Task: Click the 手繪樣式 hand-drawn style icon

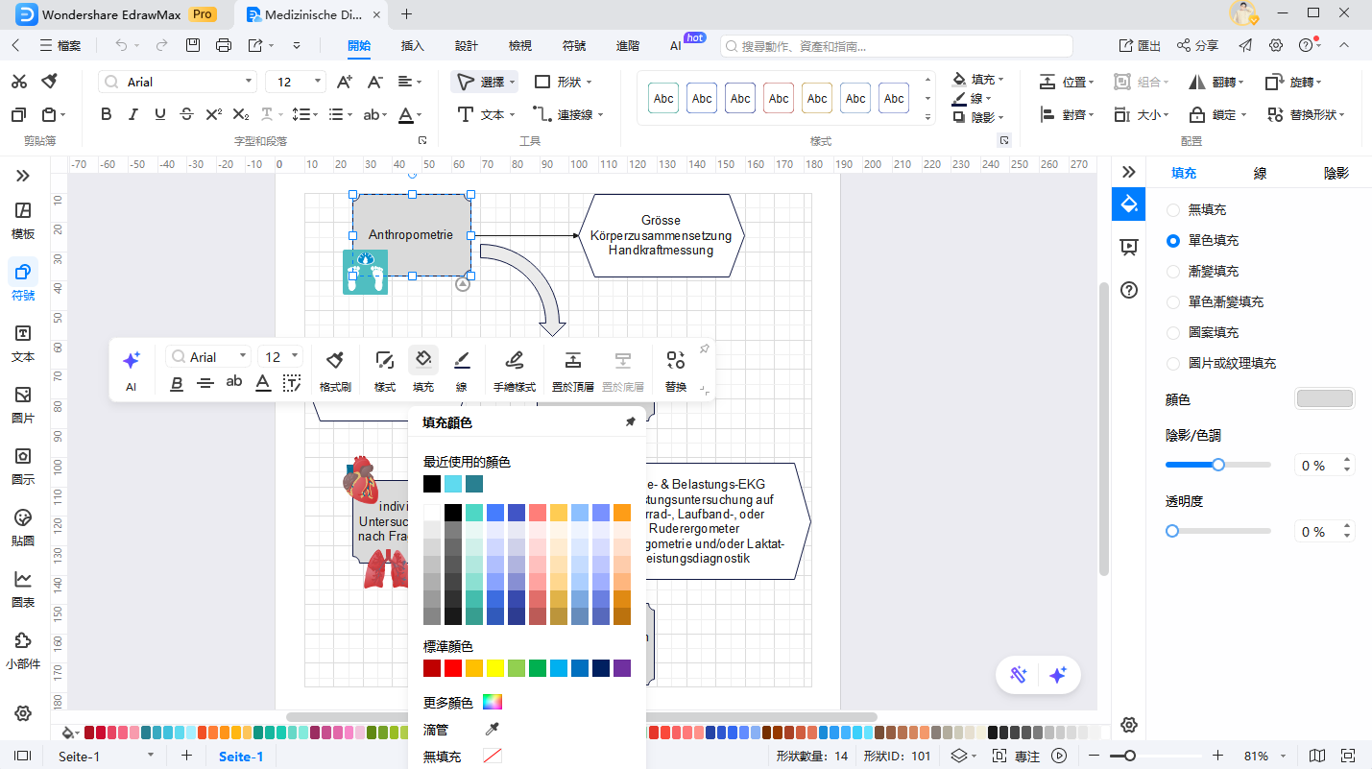Action: click(514, 361)
